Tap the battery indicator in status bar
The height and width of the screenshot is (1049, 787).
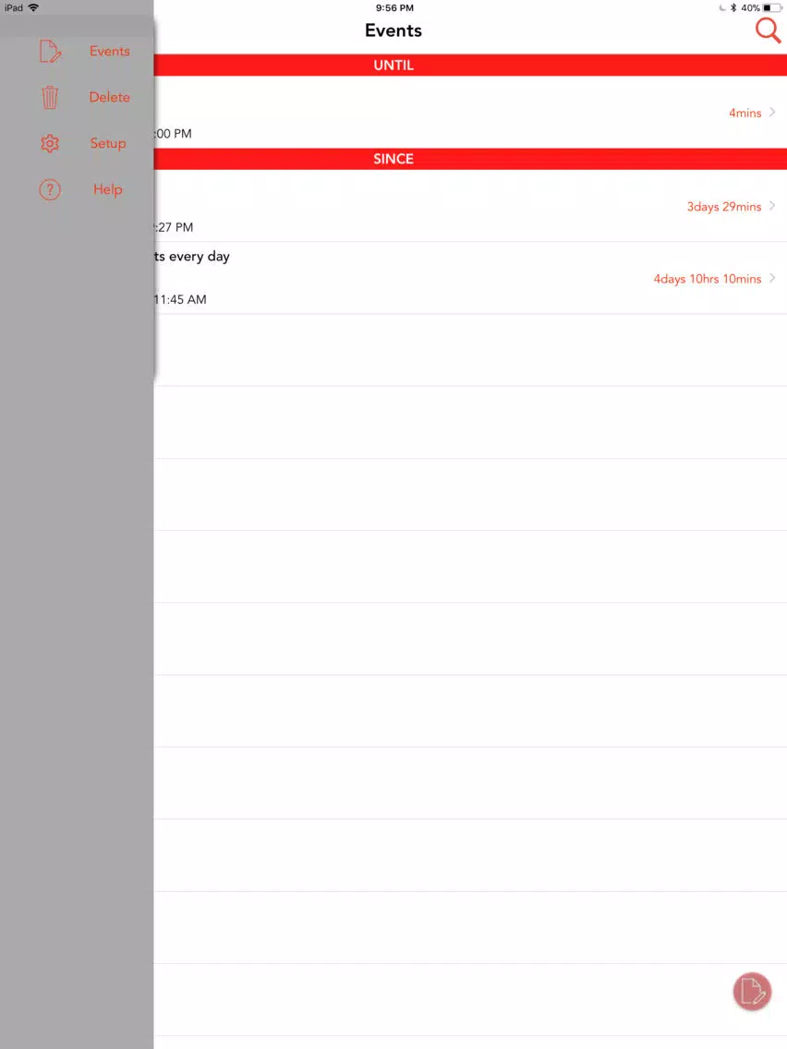771,8
